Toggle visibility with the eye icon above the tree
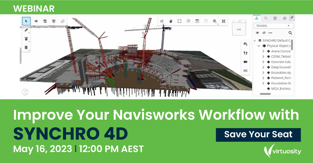313x163 pixels. point(257,33)
